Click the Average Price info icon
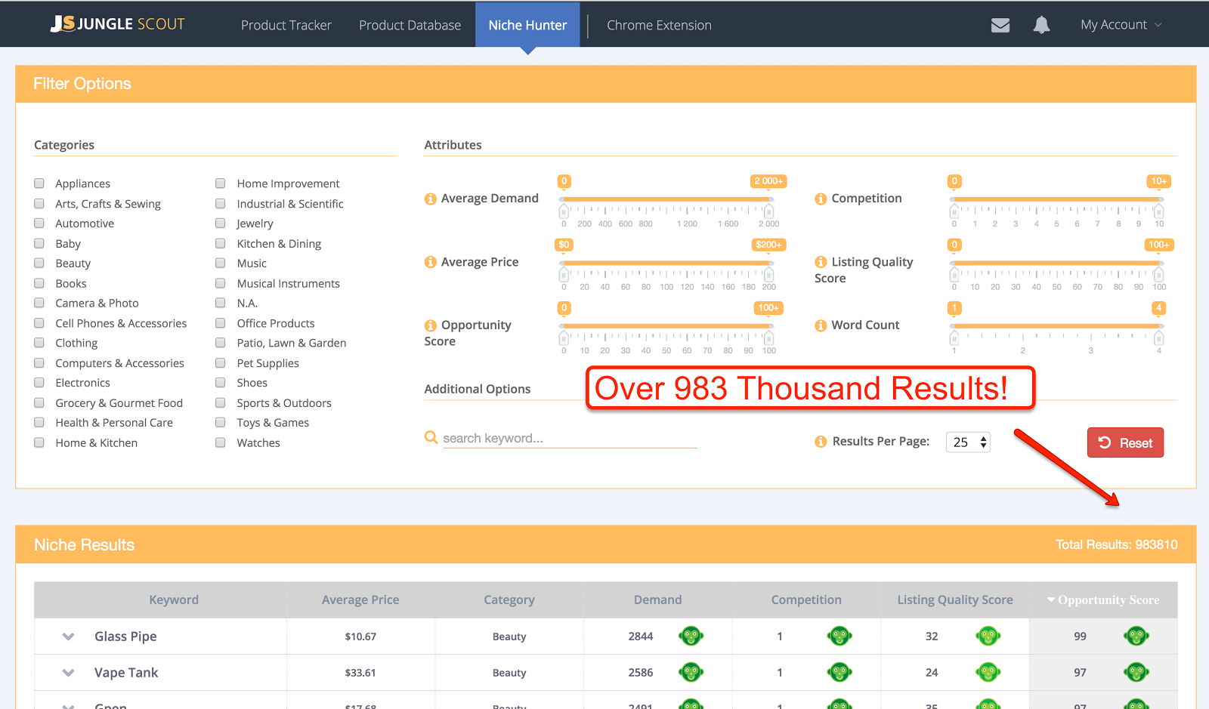1209x709 pixels. 431,262
